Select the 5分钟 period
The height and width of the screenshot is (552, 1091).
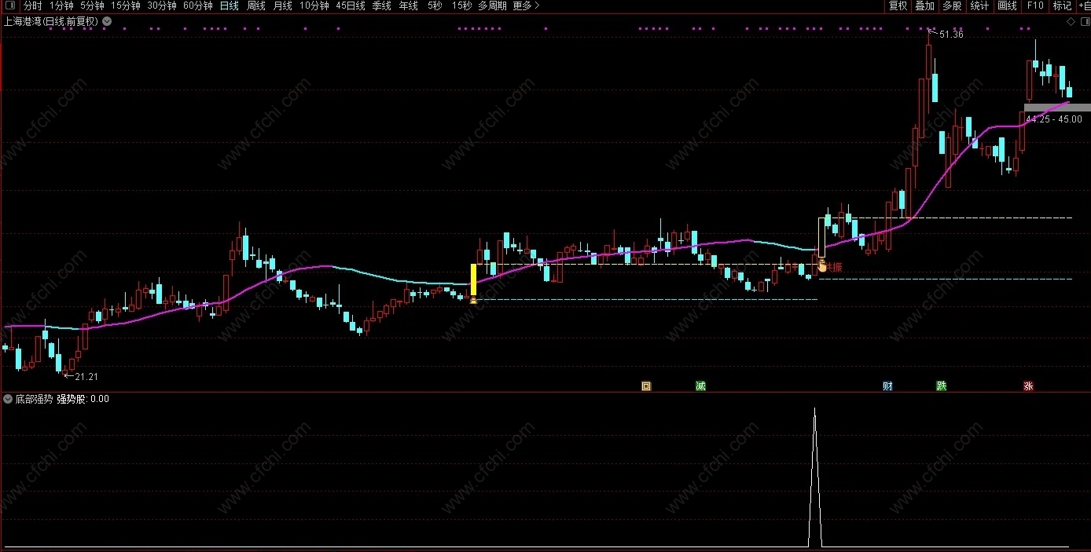[92, 5]
